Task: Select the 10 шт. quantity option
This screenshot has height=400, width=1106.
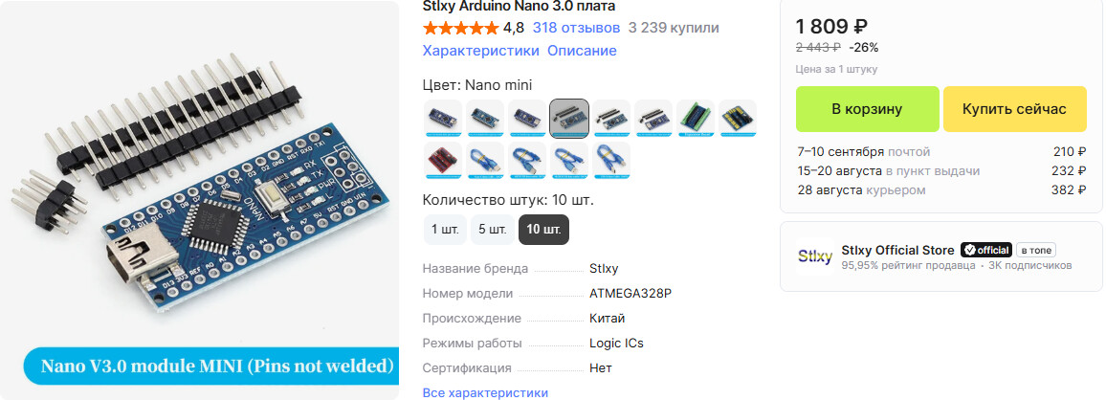Action: [543, 230]
